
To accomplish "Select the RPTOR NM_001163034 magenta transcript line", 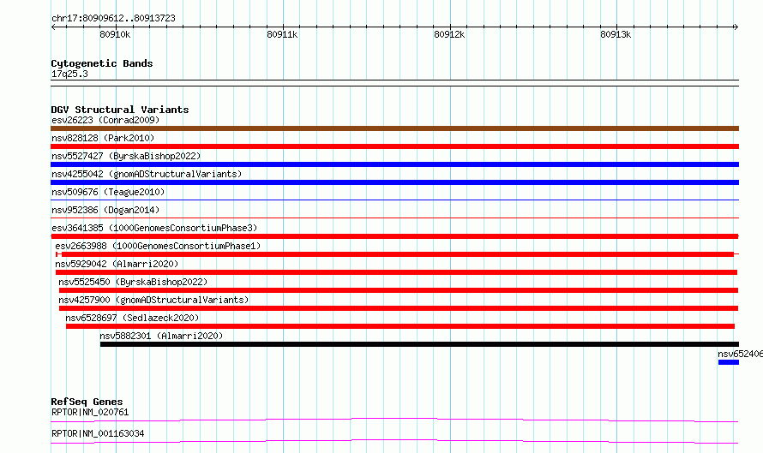I will click(394, 441).
